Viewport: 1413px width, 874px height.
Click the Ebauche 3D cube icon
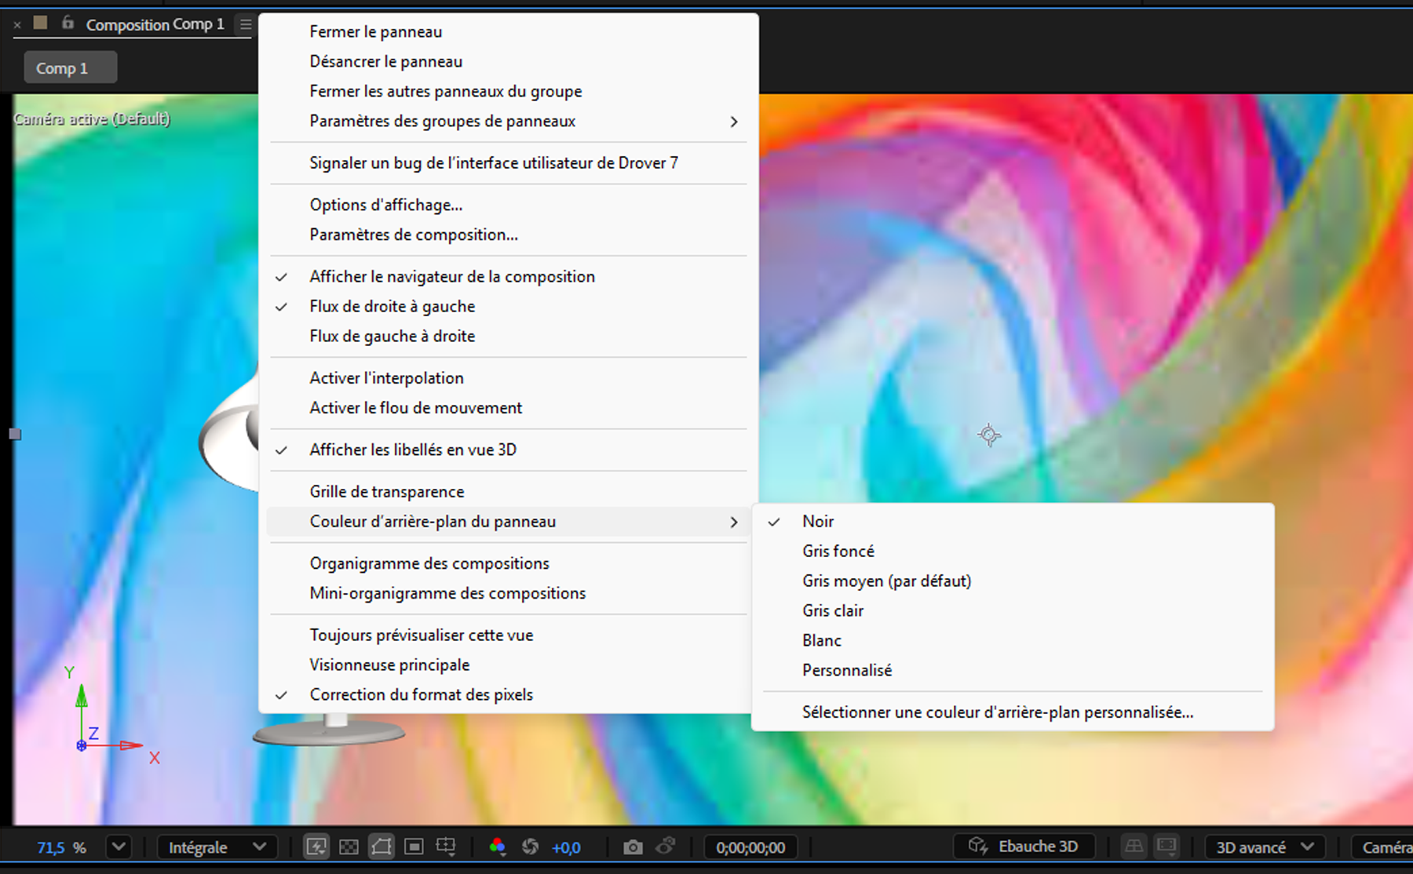coord(979,847)
